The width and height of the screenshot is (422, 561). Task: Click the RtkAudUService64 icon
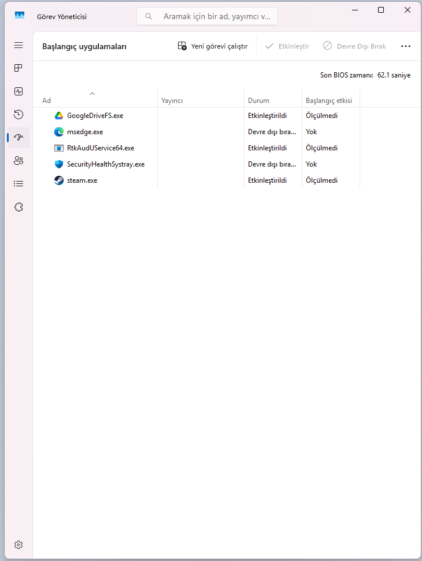tap(59, 147)
